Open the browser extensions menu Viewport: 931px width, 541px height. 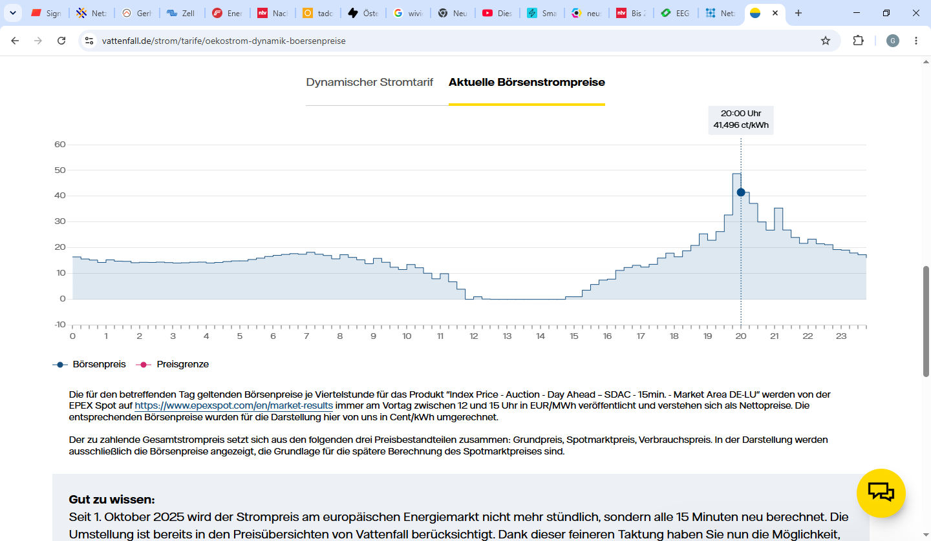click(x=859, y=41)
